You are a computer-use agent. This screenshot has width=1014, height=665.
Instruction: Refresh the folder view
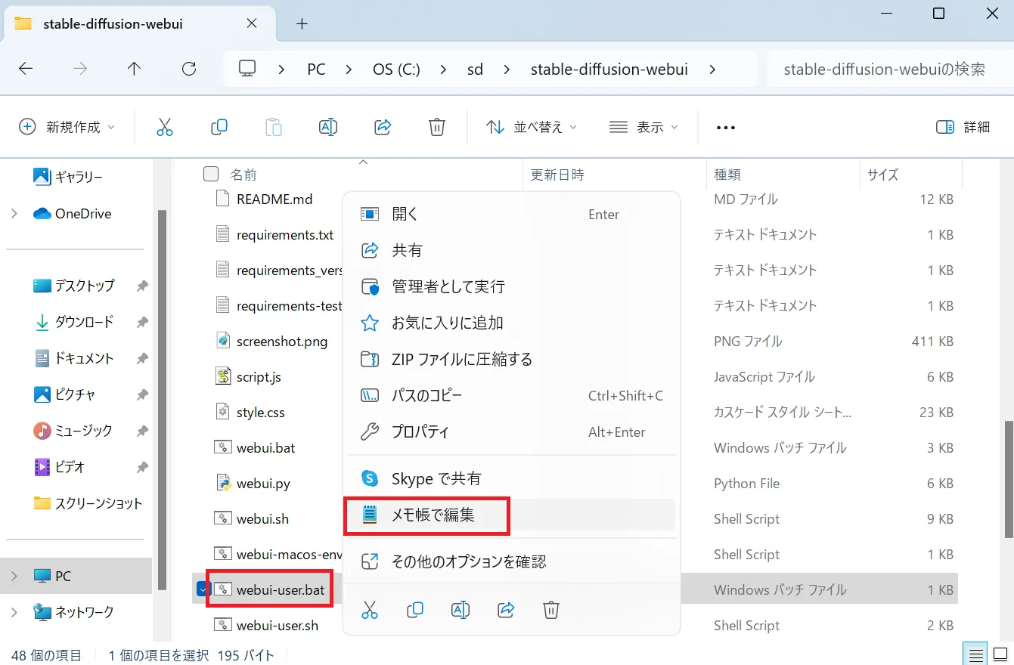189,69
